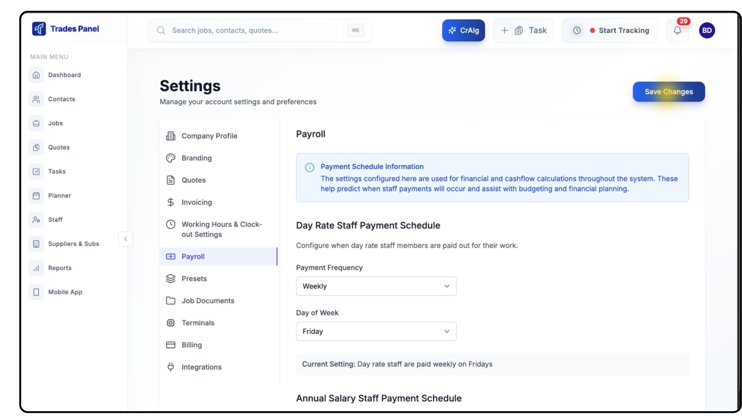Click the notifications bell icon
Viewport: 742px width, 417px height.
pos(677,31)
